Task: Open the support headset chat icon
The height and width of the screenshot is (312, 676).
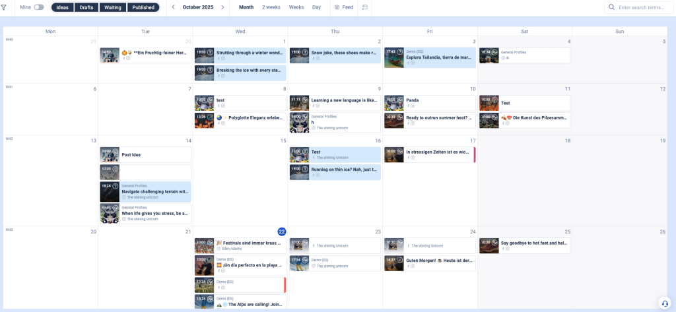Action: pyautogui.click(x=664, y=303)
